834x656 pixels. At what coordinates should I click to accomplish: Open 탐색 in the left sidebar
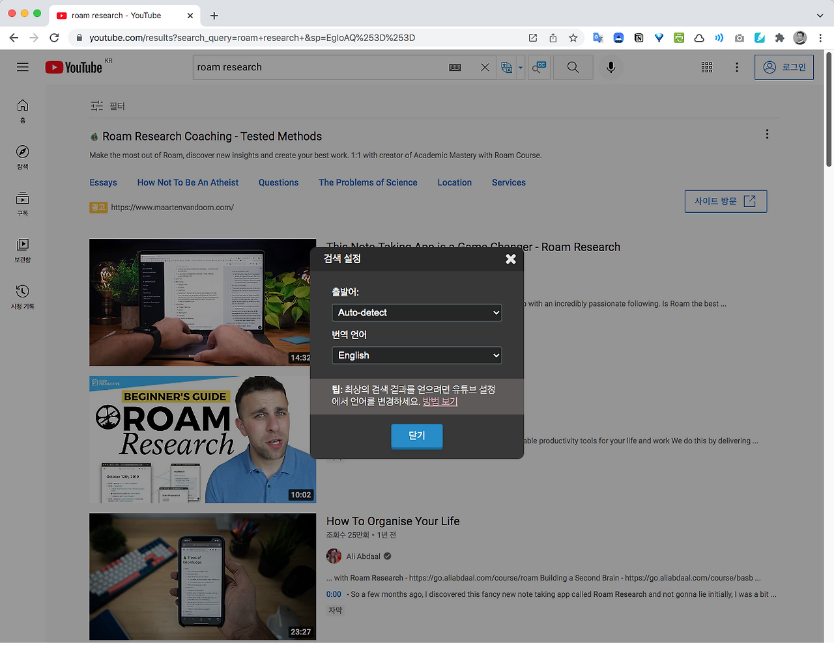click(23, 157)
